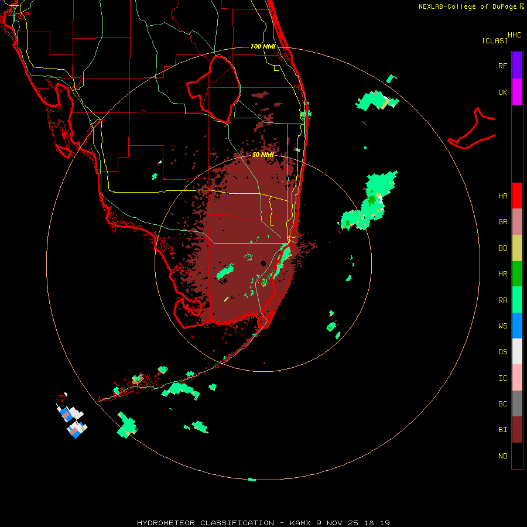The image size is (527, 527).
Task: Click the ND black legend swatch
Action: pos(517,456)
